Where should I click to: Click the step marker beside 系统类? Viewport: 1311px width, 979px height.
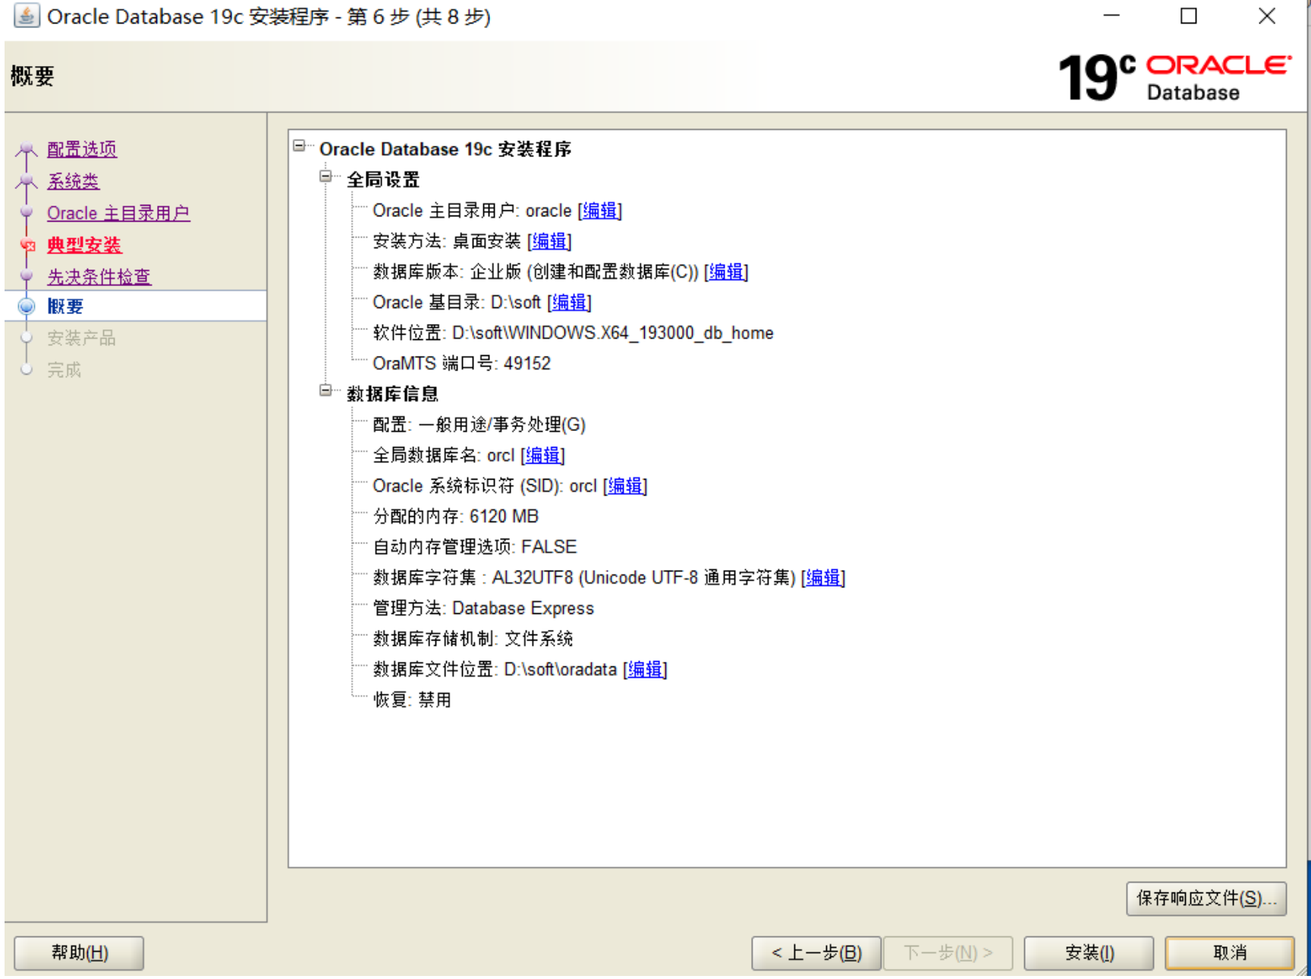[x=27, y=181]
